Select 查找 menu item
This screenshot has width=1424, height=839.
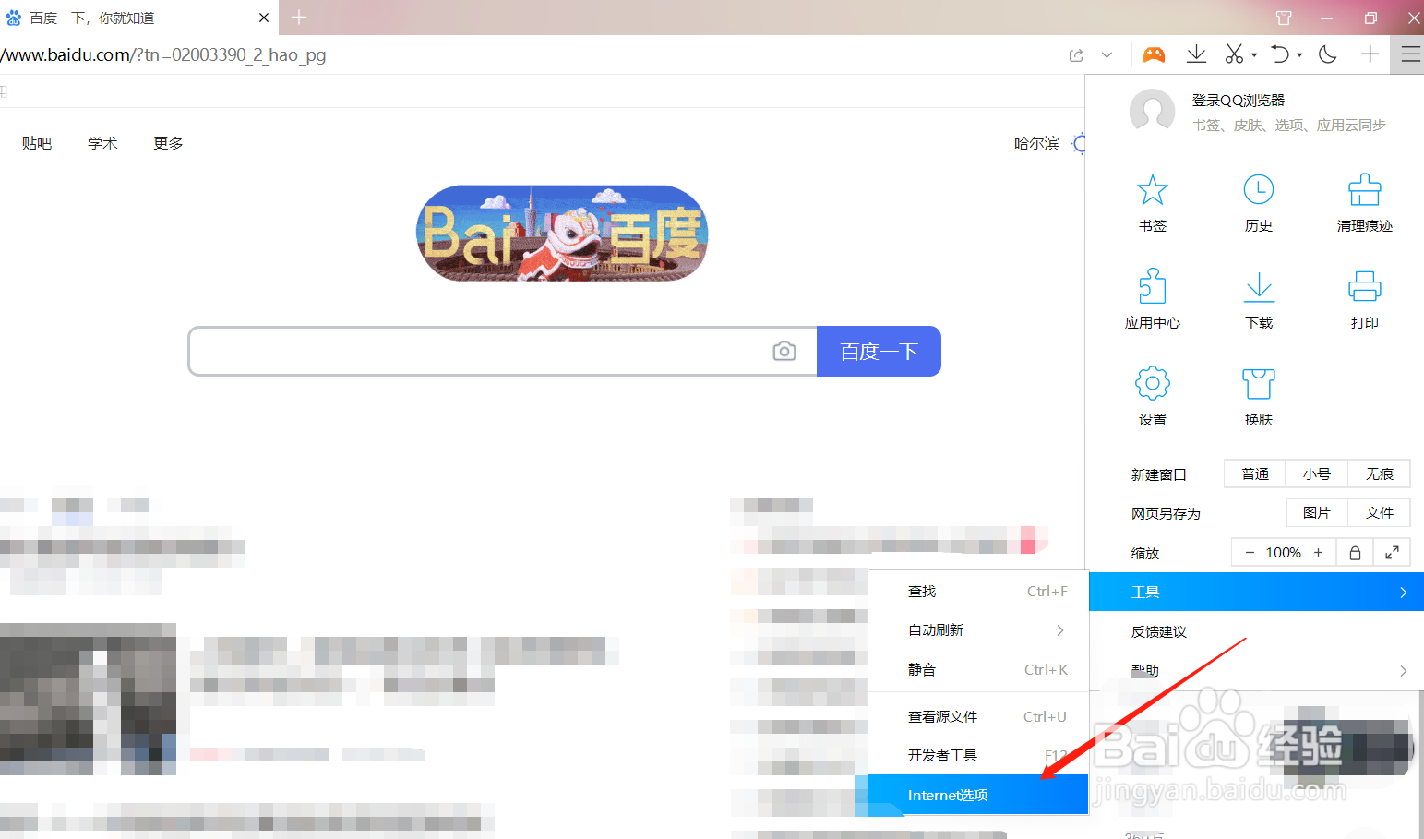(978, 591)
